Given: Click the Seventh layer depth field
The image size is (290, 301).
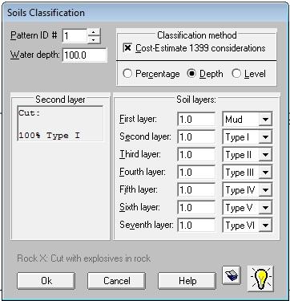Looking at the screenshot, I should pos(196,226).
